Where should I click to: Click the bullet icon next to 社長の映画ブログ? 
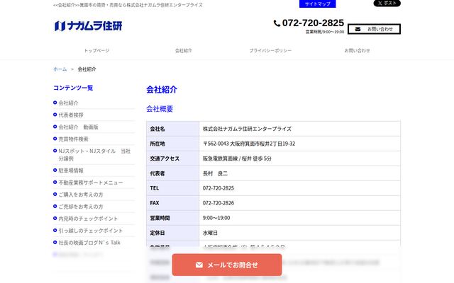point(55,242)
